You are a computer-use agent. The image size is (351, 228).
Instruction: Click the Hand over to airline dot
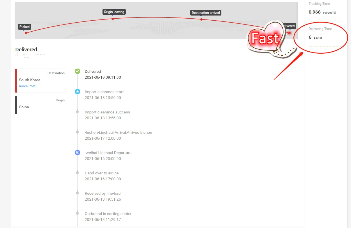click(x=77, y=173)
